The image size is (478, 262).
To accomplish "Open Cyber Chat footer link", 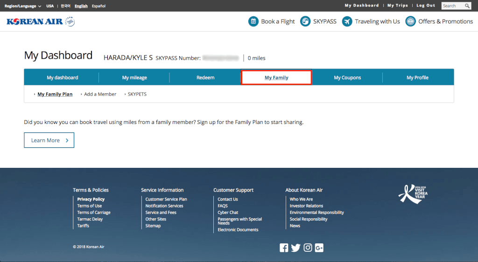I will click(228, 213).
